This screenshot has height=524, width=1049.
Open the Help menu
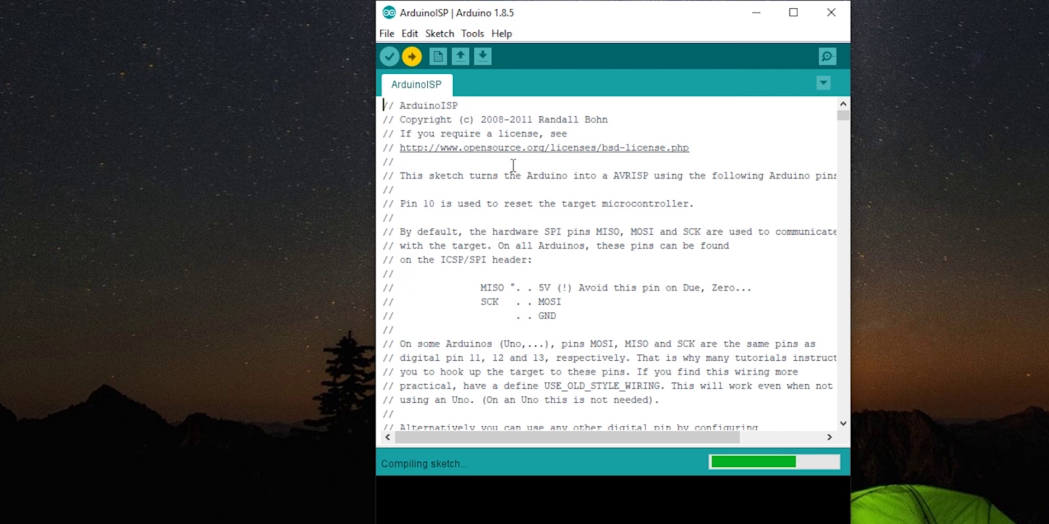point(501,33)
